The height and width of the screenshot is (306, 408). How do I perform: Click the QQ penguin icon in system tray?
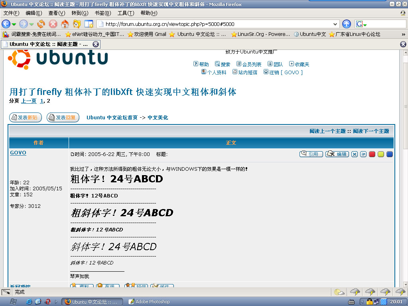pyautogui.click(x=369, y=302)
